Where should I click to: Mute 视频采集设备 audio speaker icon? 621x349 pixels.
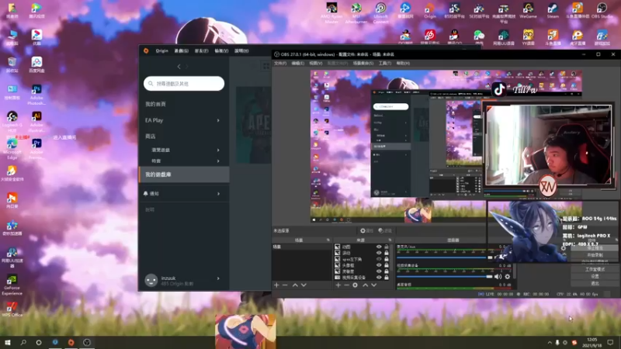tap(498, 277)
